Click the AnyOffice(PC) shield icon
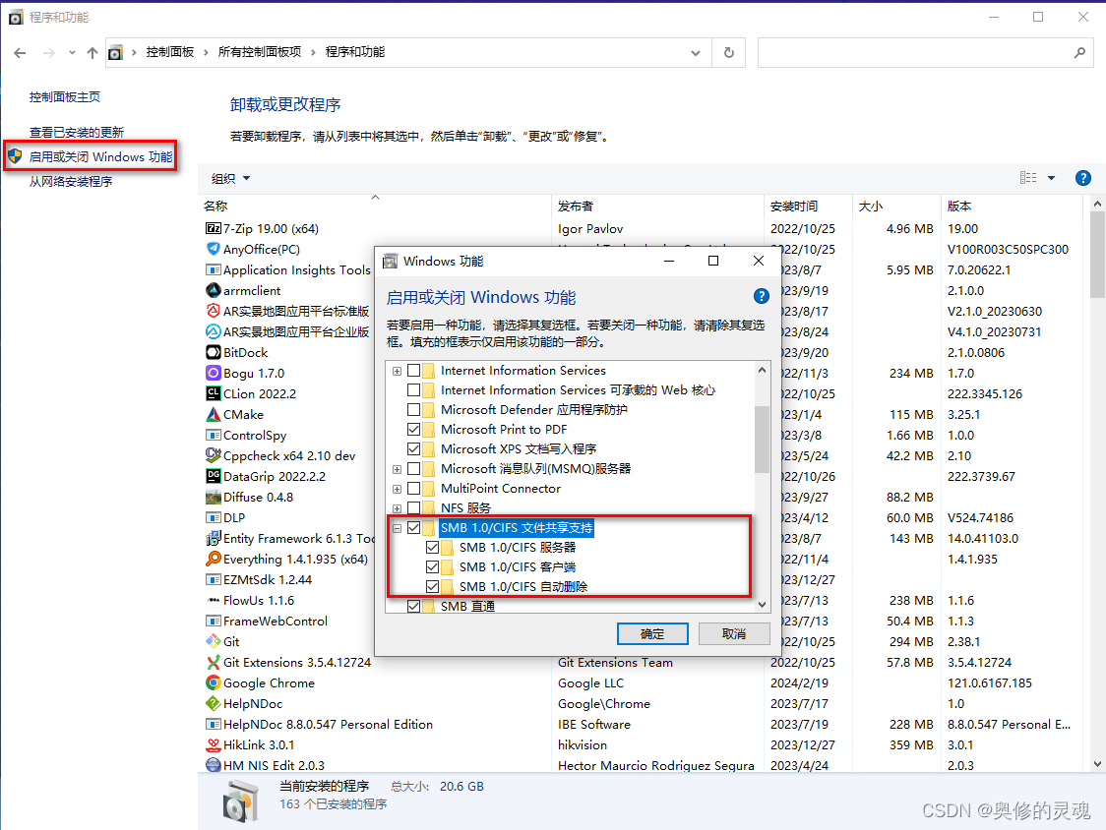 [x=213, y=249]
